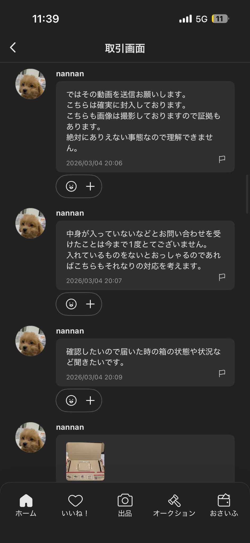Image resolution: width=250 pixels, height=543 pixels.
Task: Open the いいね！ tab
Action: click(x=75, y=505)
